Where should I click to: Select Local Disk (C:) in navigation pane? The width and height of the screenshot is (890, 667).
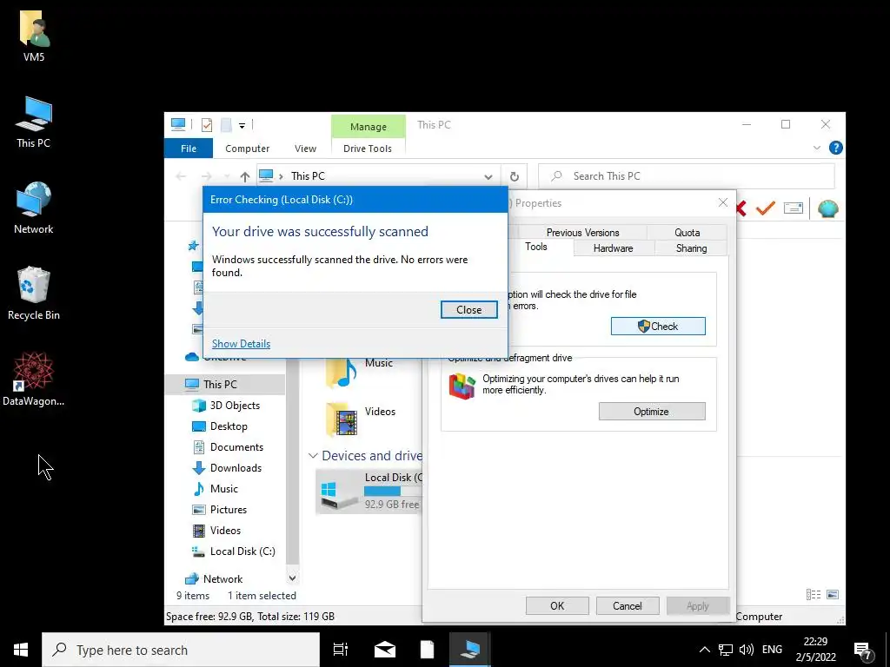click(242, 551)
